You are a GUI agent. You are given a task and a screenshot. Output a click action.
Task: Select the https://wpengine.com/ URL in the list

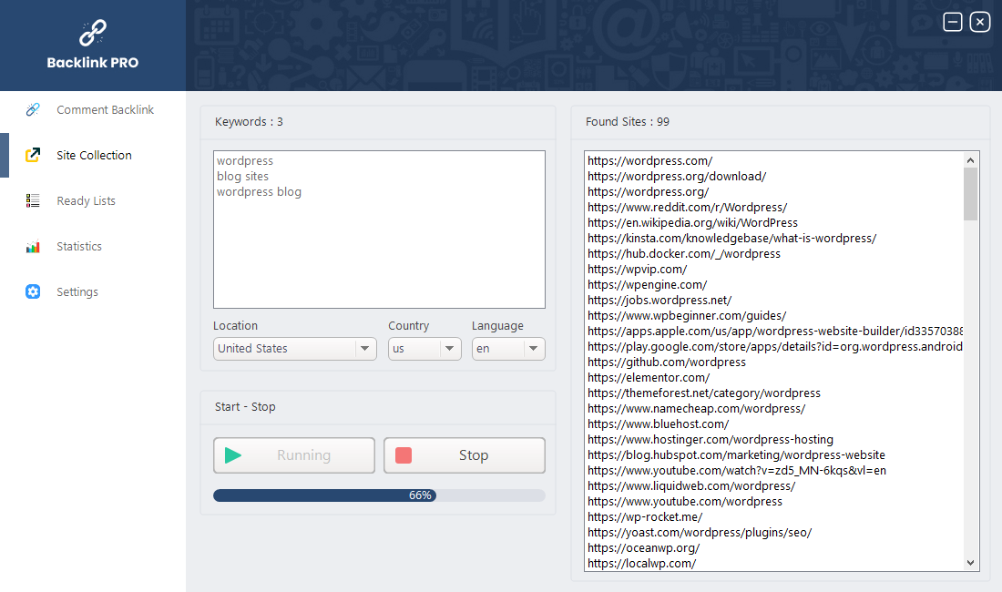pyautogui.click(x=647, y=285)
